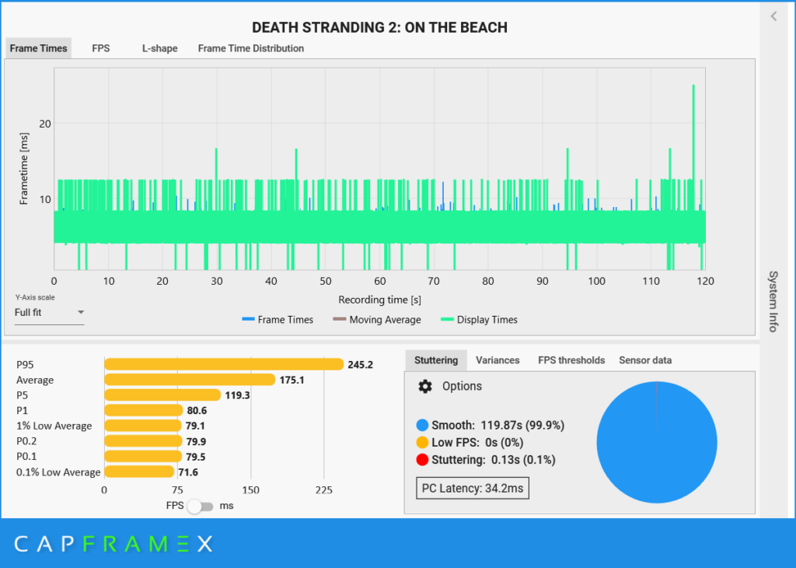Screen dimensions: 796x568
Task: Click the Options gear icon
Action: [424, 387]
